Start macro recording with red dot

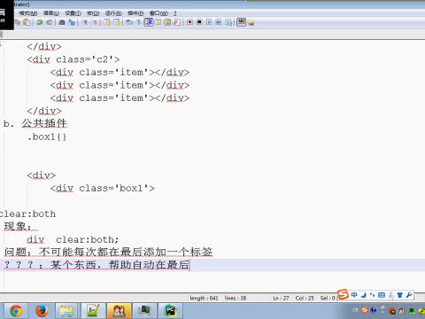point(189,22)
